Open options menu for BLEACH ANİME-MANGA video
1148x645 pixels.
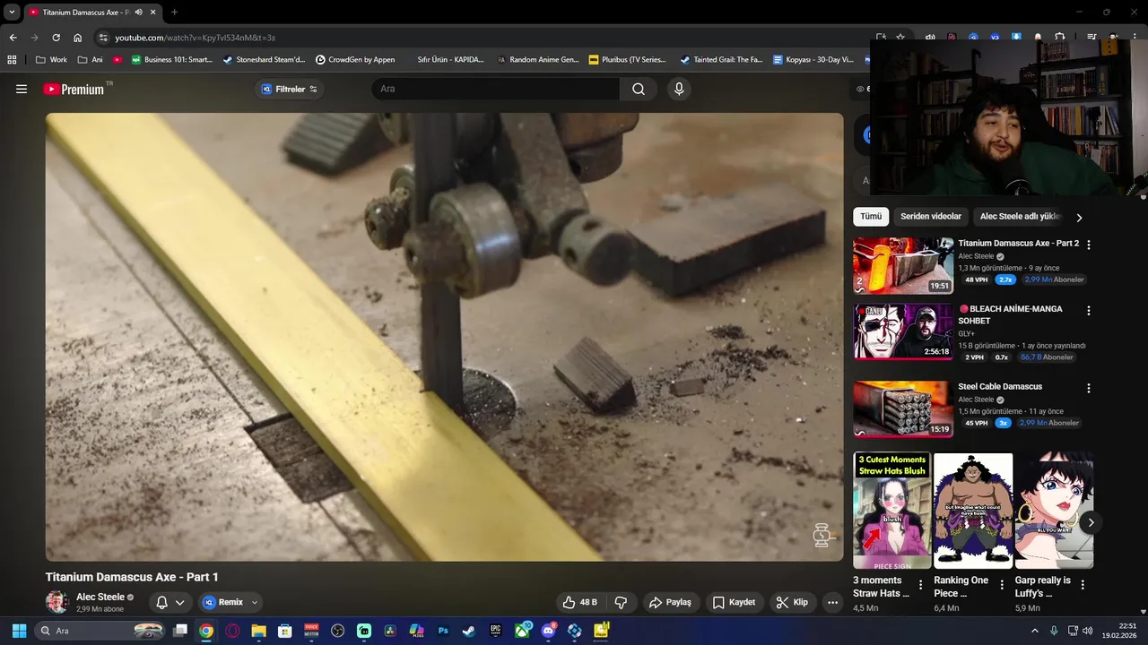(x=1089, y=311)
